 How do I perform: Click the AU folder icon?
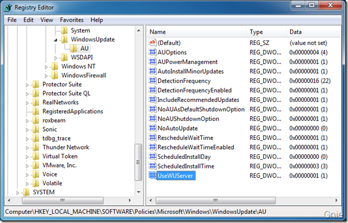pyautogui.click(x=73, y=48)
